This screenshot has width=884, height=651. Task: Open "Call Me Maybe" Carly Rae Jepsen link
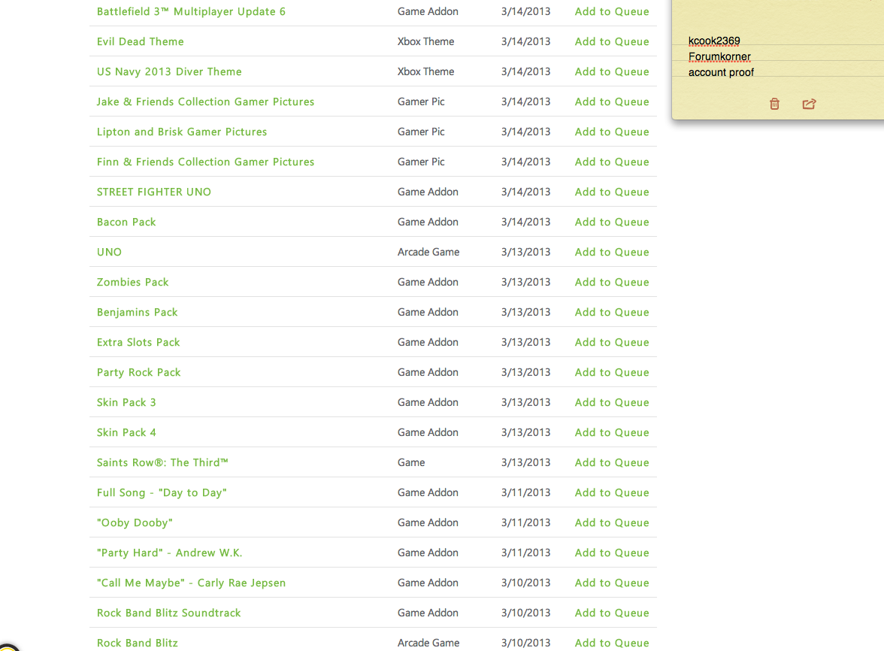(x=191, y=583)
